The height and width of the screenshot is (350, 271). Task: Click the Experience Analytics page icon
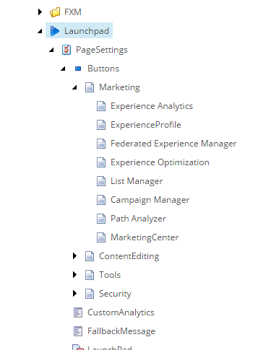click(101, 106)
